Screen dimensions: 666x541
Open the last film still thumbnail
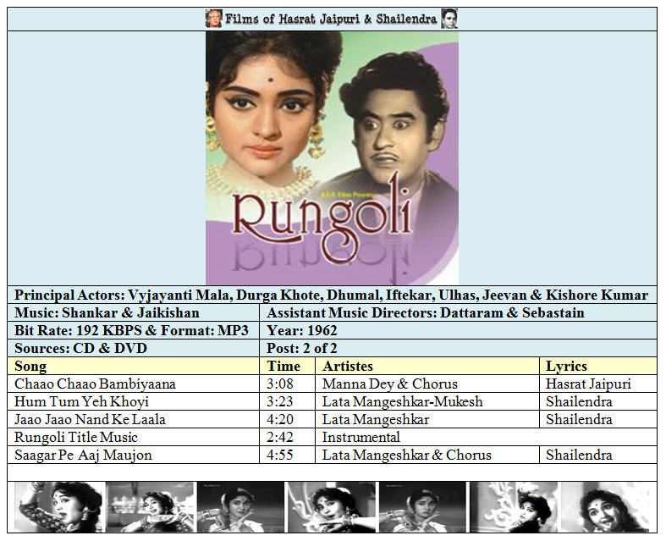[606, 507]
